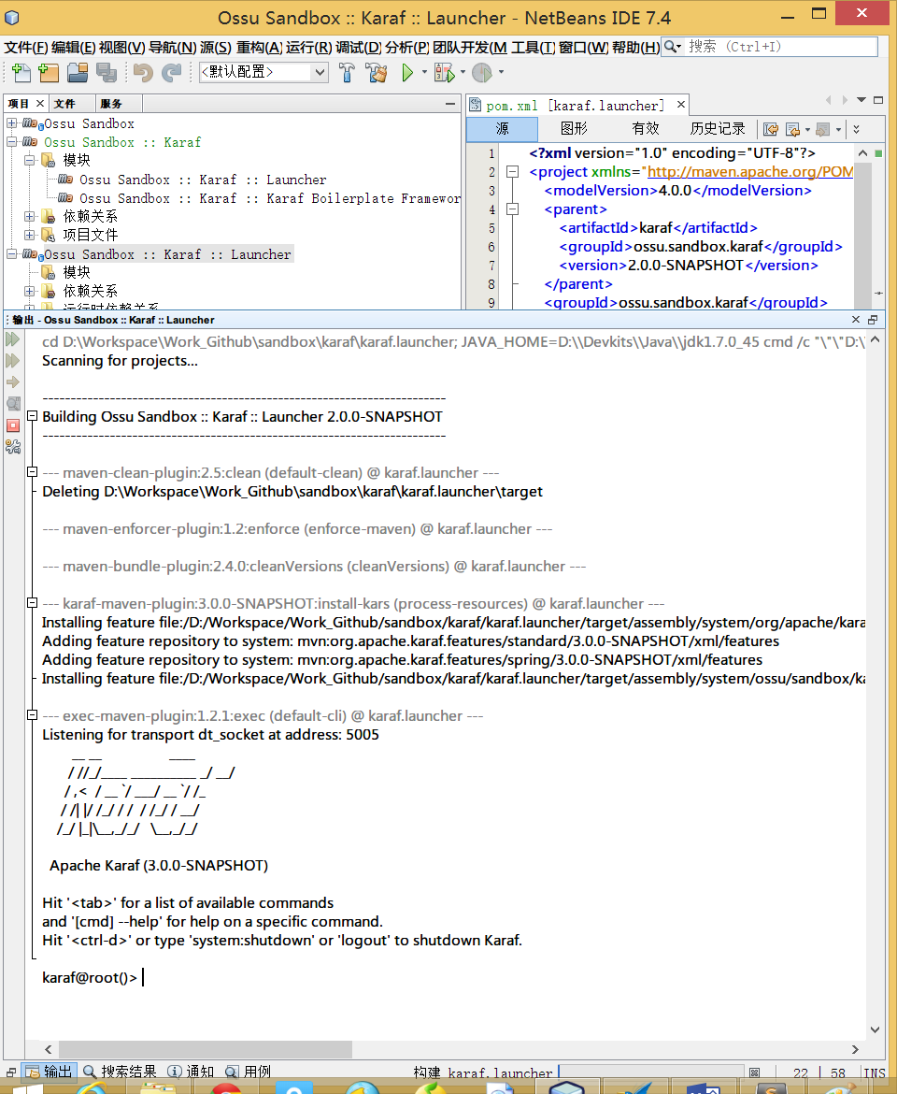Open Profile Project dropdown arrow
897x1094 pixels.
click(x=501, y=72)
